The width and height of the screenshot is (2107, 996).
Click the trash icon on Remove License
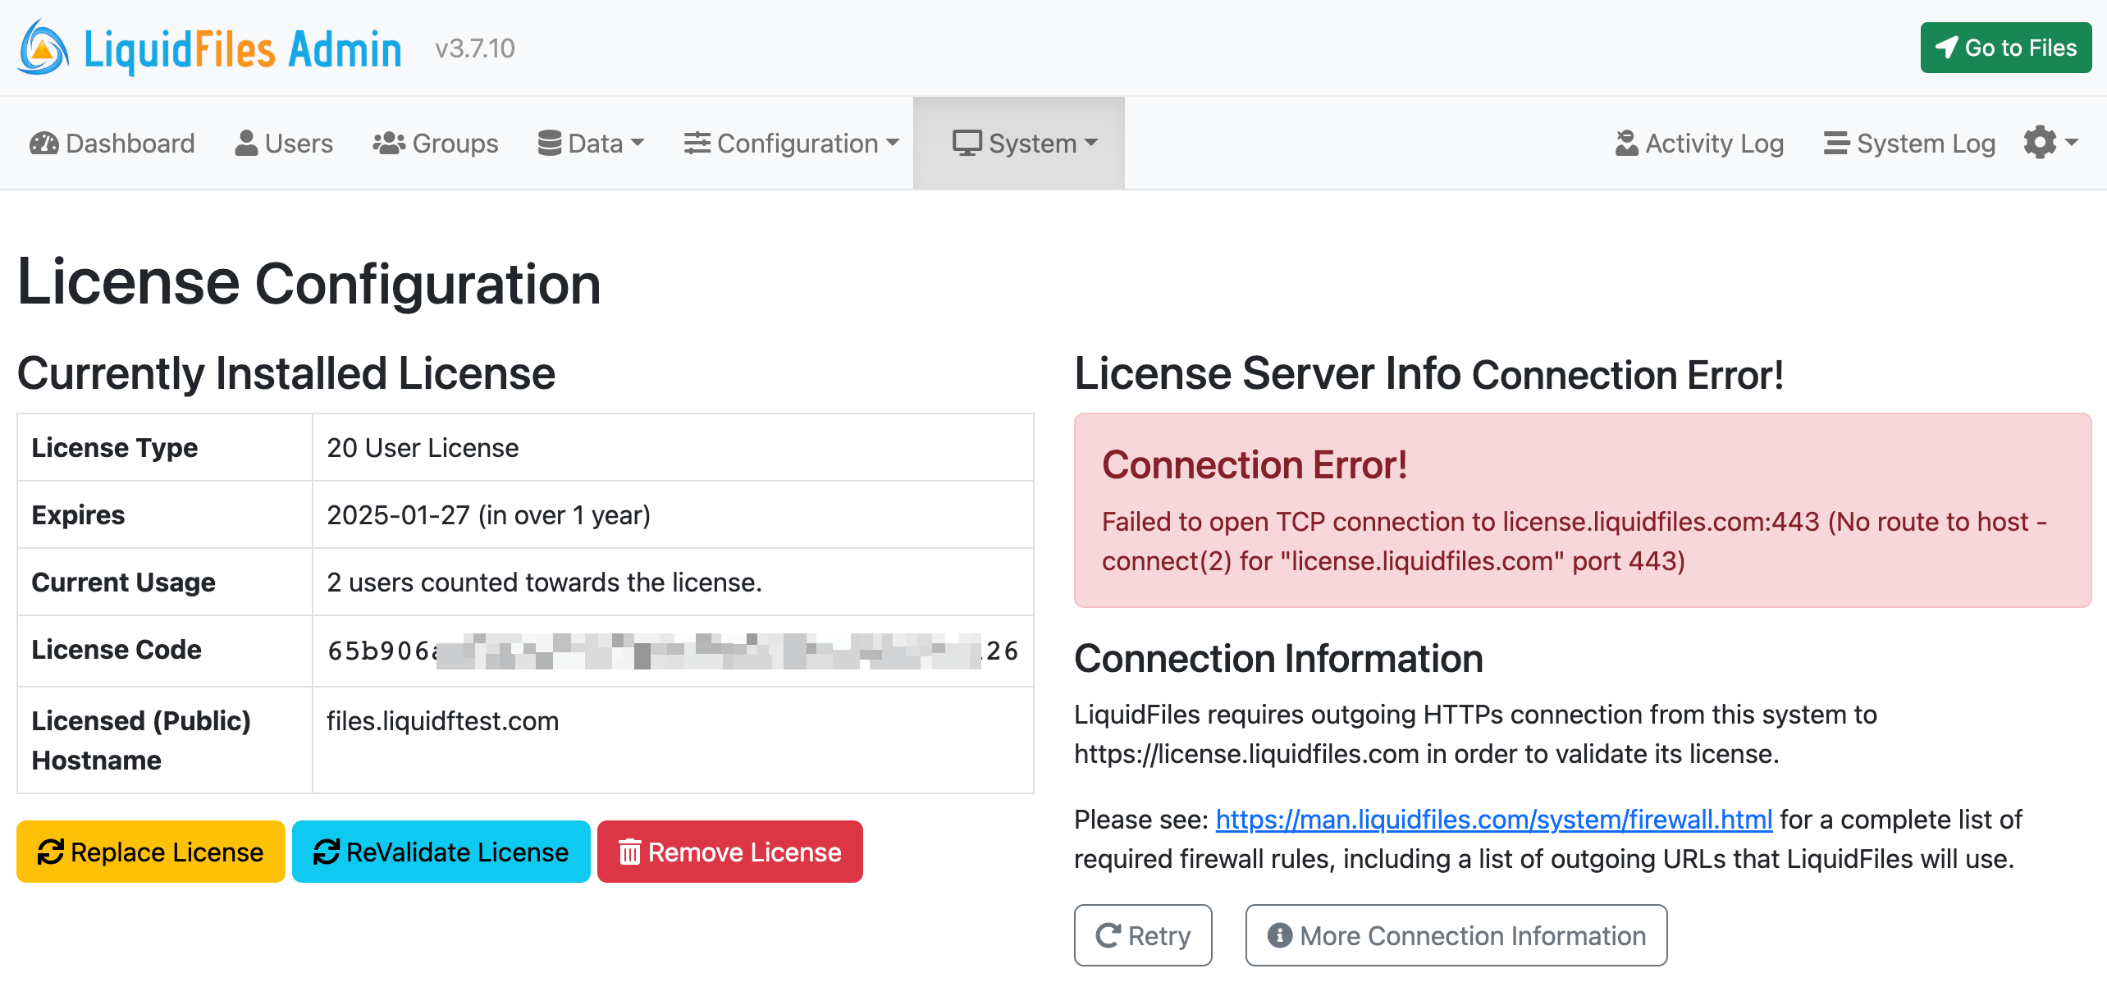click(630, 852)
